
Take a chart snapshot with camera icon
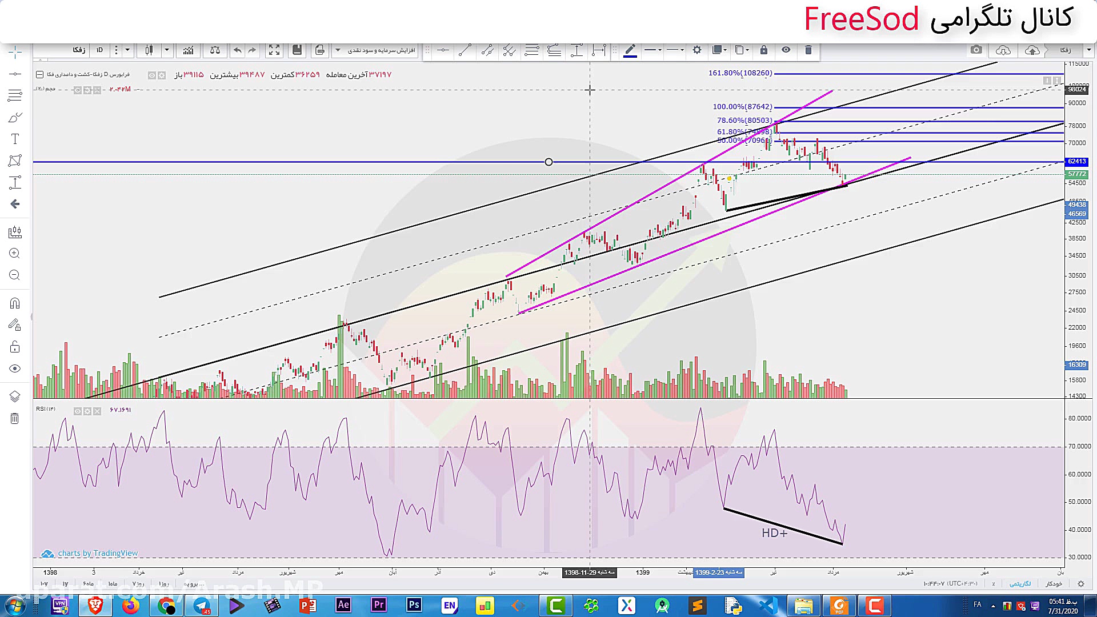[976, 50]
